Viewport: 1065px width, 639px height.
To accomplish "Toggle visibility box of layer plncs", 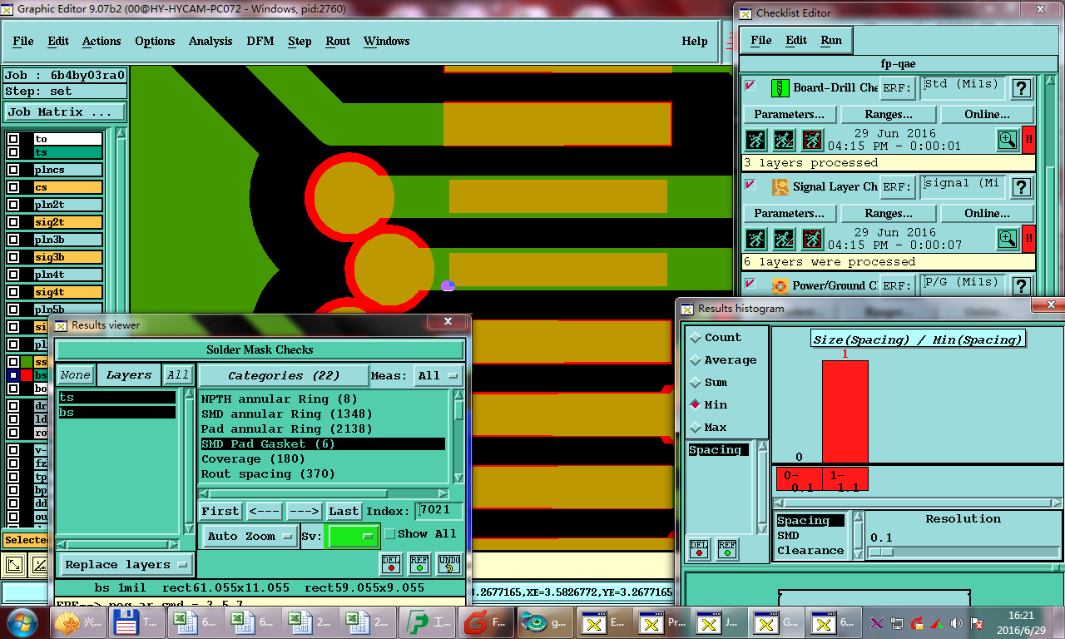I will (13, 170).
